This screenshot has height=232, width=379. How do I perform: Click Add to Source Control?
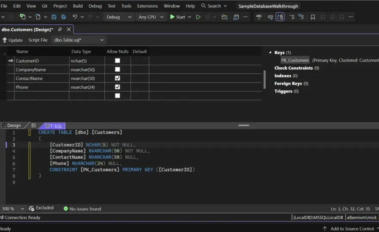pos(352,229)
